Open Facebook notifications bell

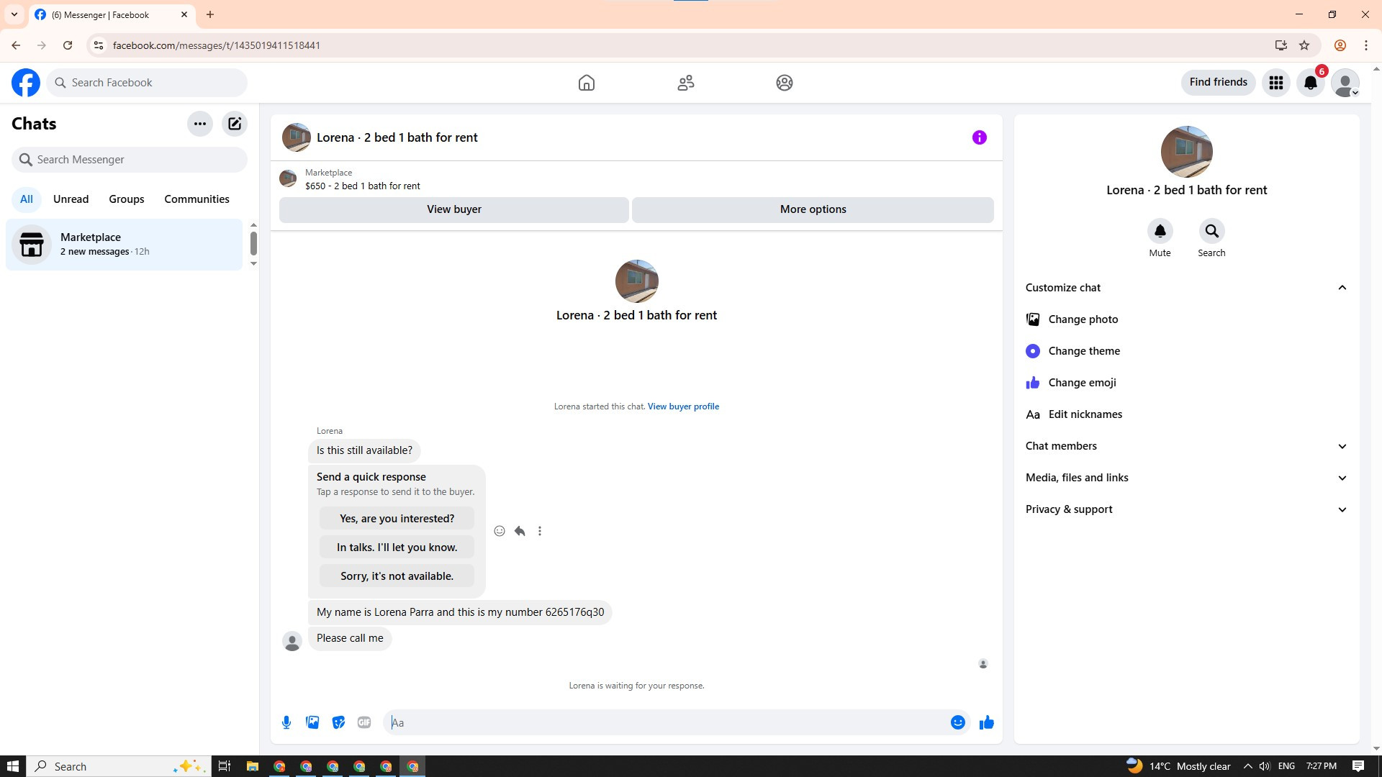click(x=1311, y=83)
